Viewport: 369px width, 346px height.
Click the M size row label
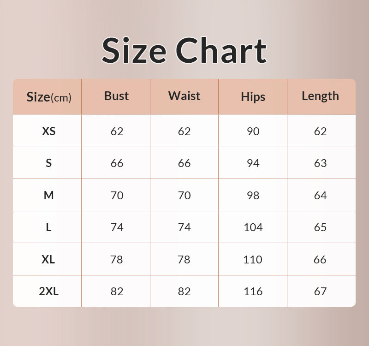point(48,196)
